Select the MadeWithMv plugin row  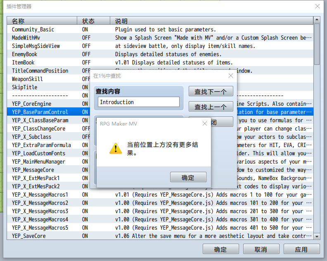pos(160,38)
